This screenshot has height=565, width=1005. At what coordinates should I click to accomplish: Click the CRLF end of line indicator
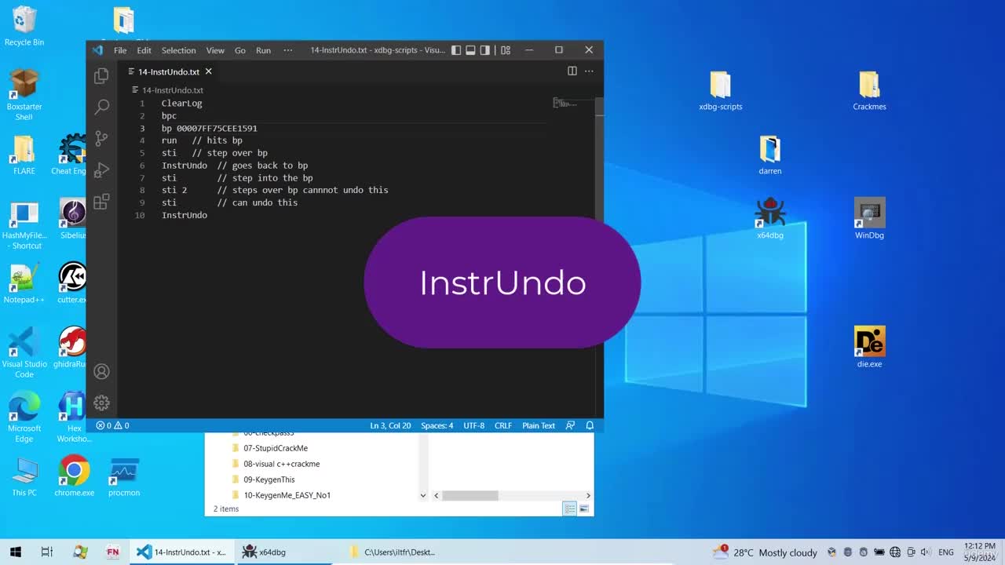pos(503,425)
